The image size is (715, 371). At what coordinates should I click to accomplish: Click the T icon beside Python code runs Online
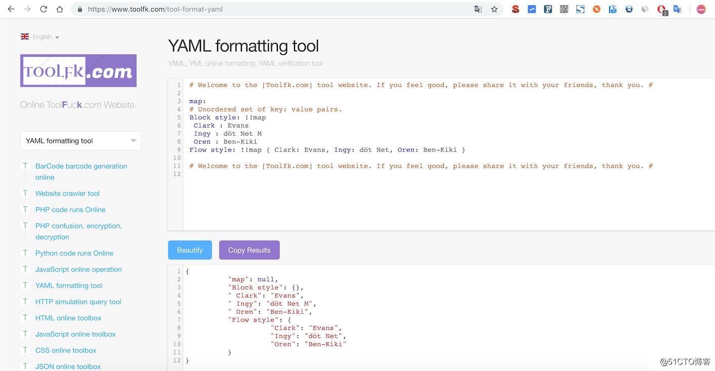[25, 253]
